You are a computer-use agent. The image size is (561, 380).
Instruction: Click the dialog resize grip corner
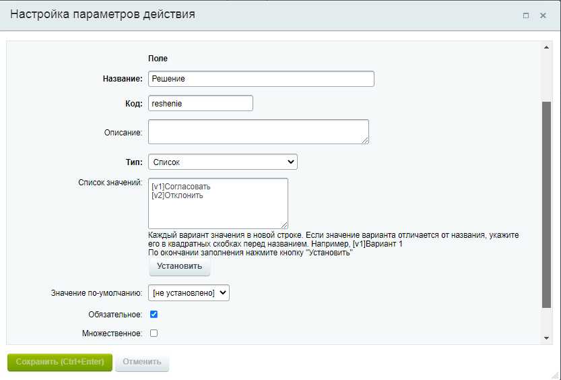(x=556, y=375)
